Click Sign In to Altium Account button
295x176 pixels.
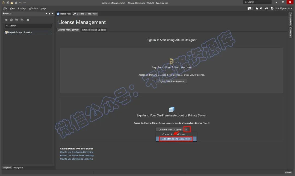[172, 81]
